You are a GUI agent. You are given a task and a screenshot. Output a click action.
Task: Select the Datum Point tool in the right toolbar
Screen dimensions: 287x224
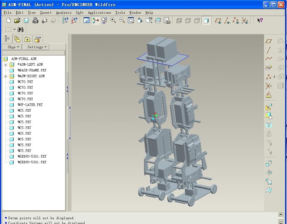[268, 77]
